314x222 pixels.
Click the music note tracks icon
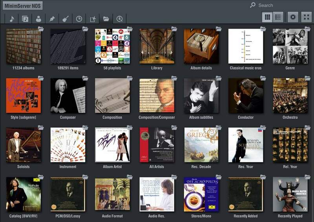[x=11, y=18]
